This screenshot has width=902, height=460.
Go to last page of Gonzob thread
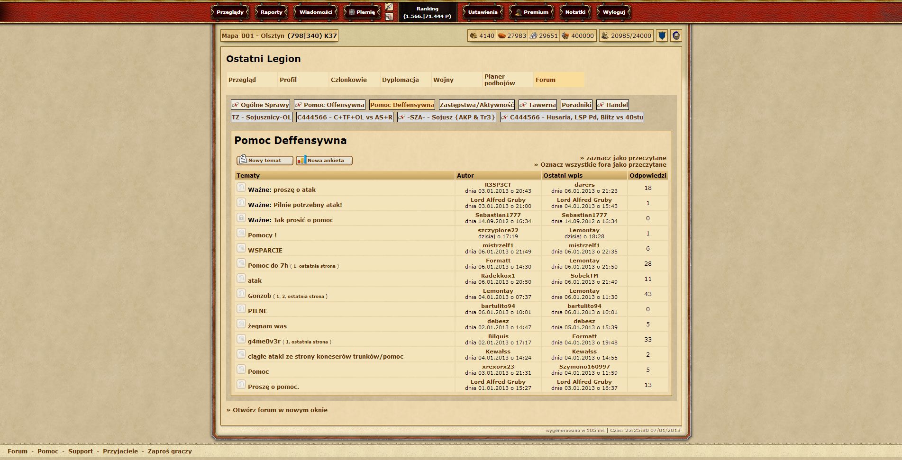(306, 297)
